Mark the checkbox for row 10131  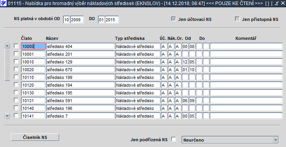pos(16,100)
